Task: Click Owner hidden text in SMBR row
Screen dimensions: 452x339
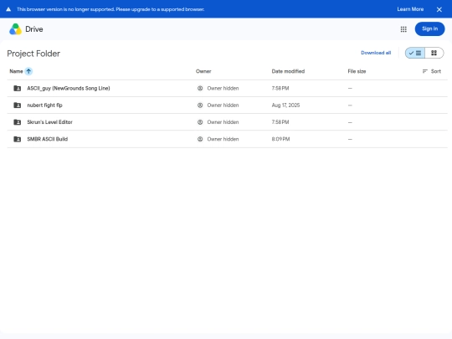Action: point(223,139)
